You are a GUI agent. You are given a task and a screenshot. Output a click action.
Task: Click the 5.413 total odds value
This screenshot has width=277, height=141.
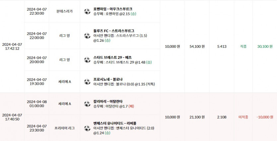(x=222, y=46)
